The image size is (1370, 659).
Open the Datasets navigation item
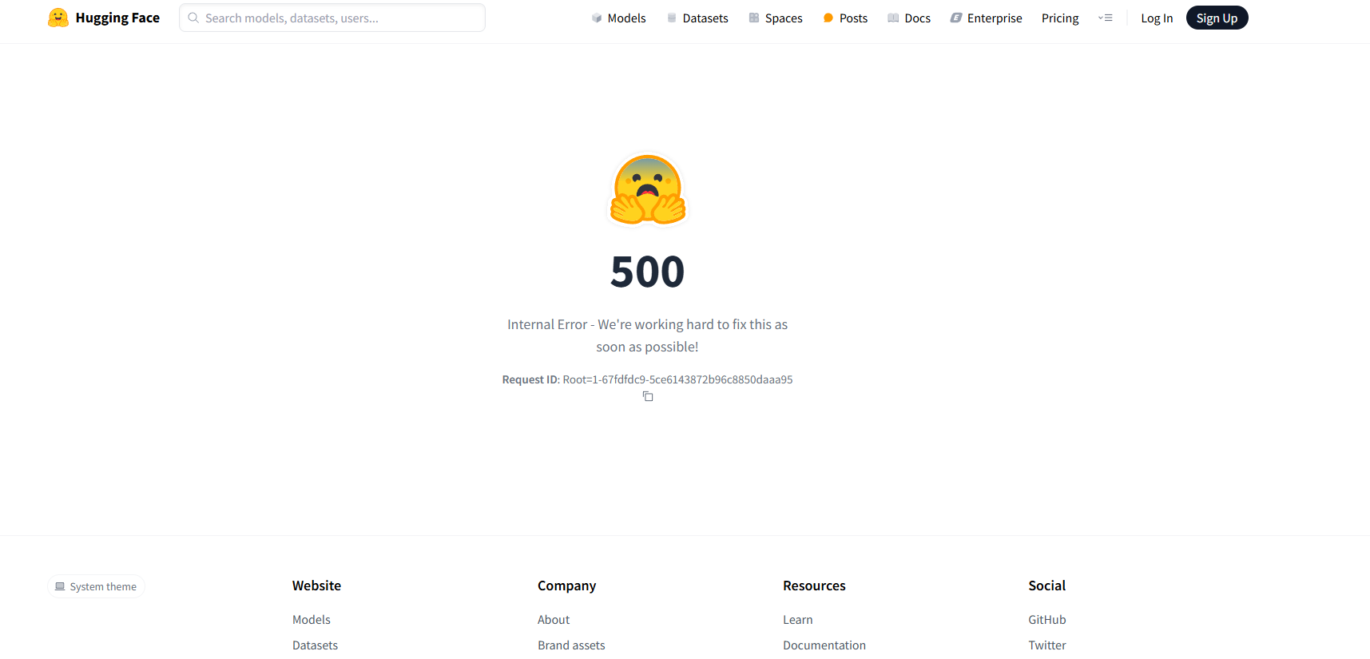697,18
